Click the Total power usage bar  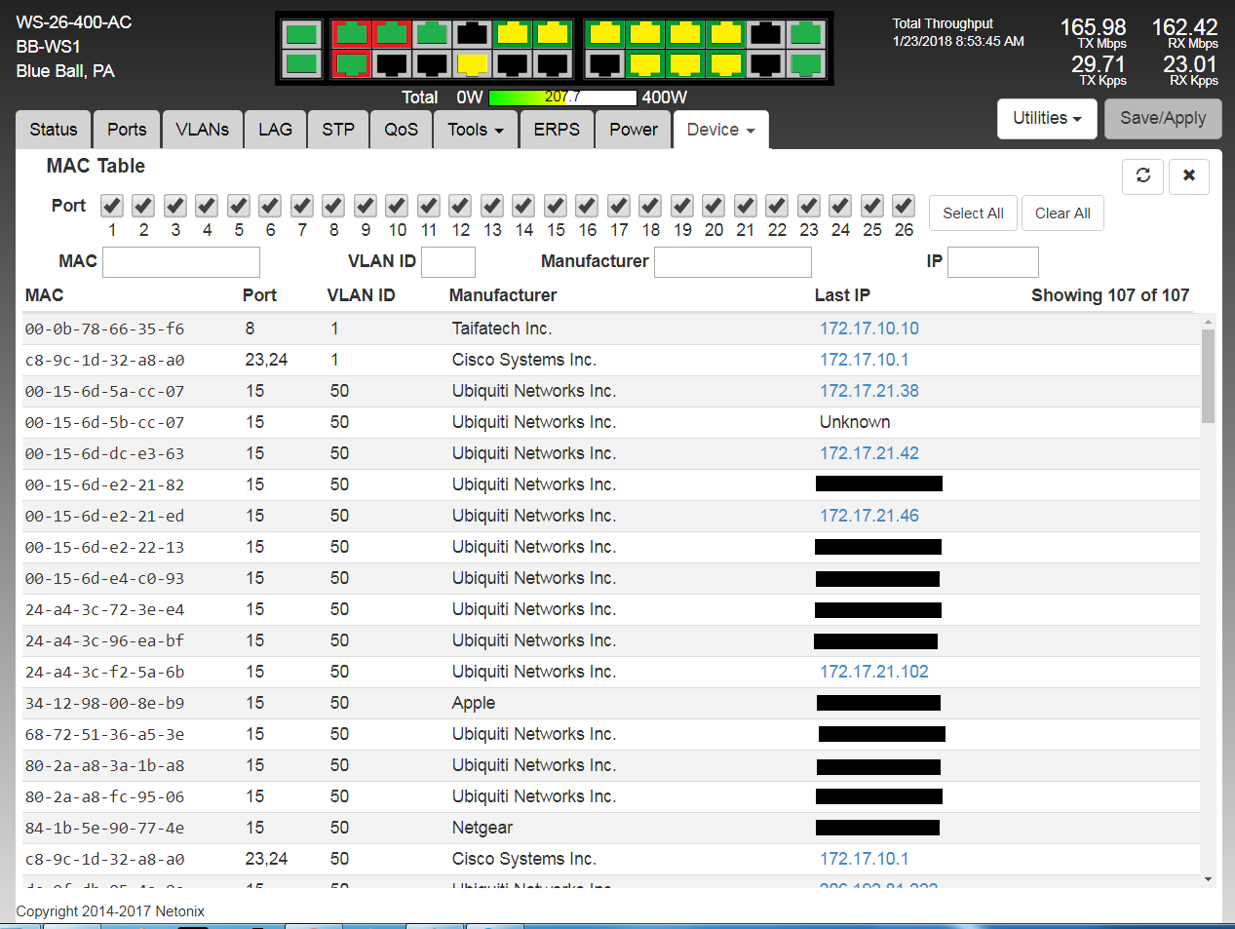[x=562, y=97]
